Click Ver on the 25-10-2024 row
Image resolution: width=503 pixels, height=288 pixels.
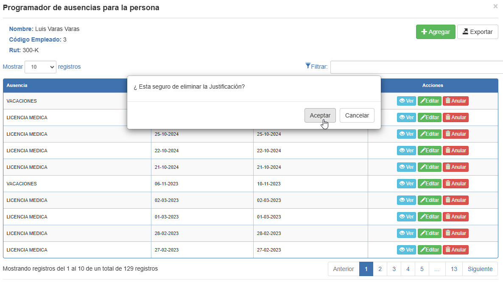(406, 134)
